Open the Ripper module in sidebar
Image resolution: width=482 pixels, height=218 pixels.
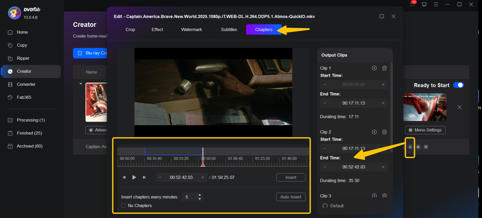pos(23,58)
